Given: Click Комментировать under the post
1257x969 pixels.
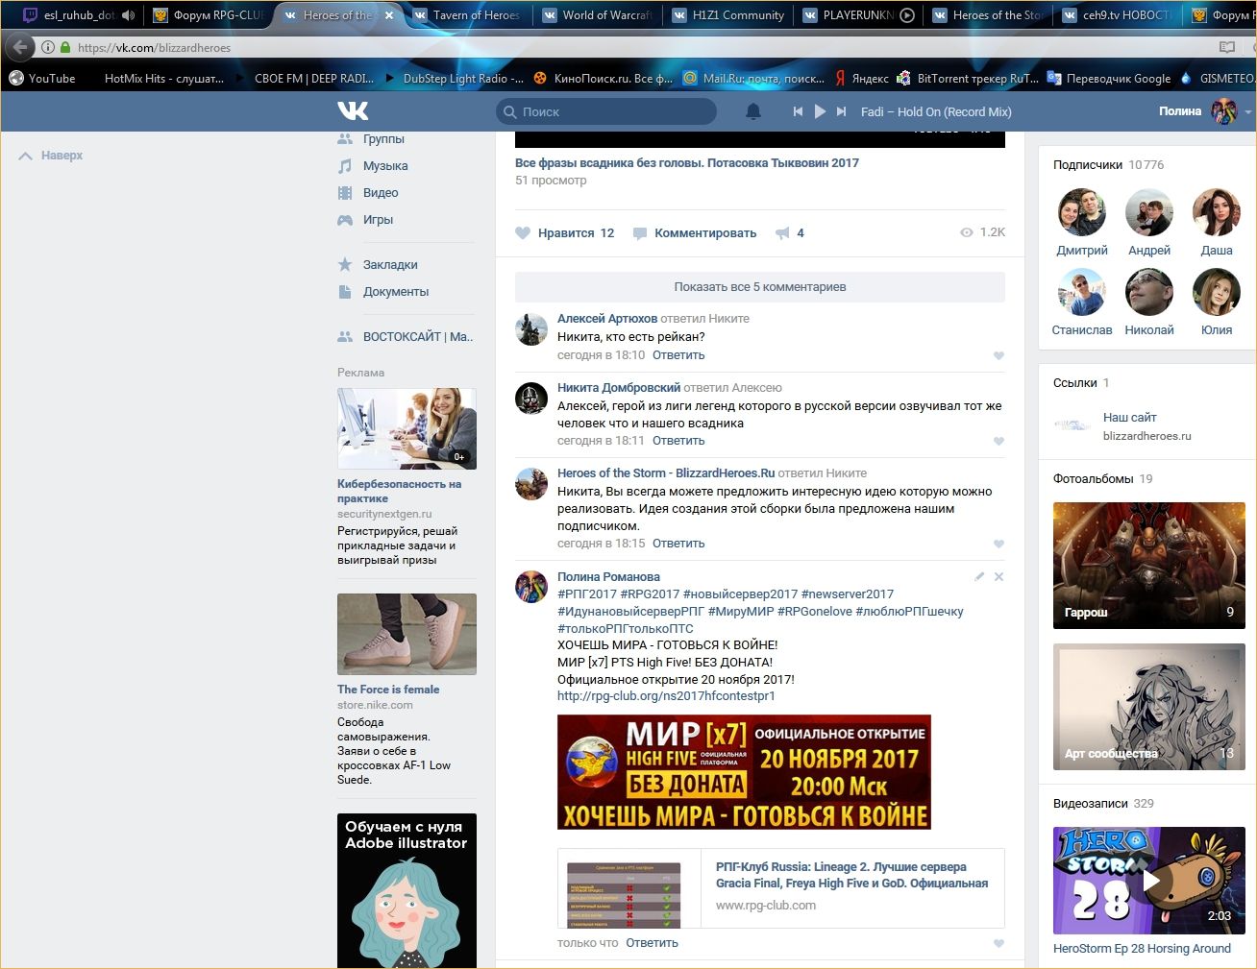Looking at the screenshot, I should tap(704, 233).
